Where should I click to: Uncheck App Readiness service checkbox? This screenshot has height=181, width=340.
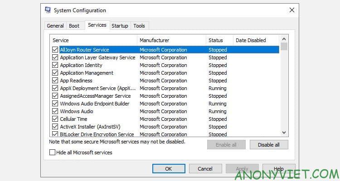pos(55,81)
